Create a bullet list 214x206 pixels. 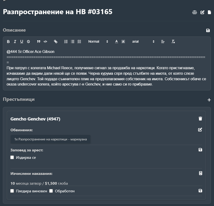coord(73,42)
